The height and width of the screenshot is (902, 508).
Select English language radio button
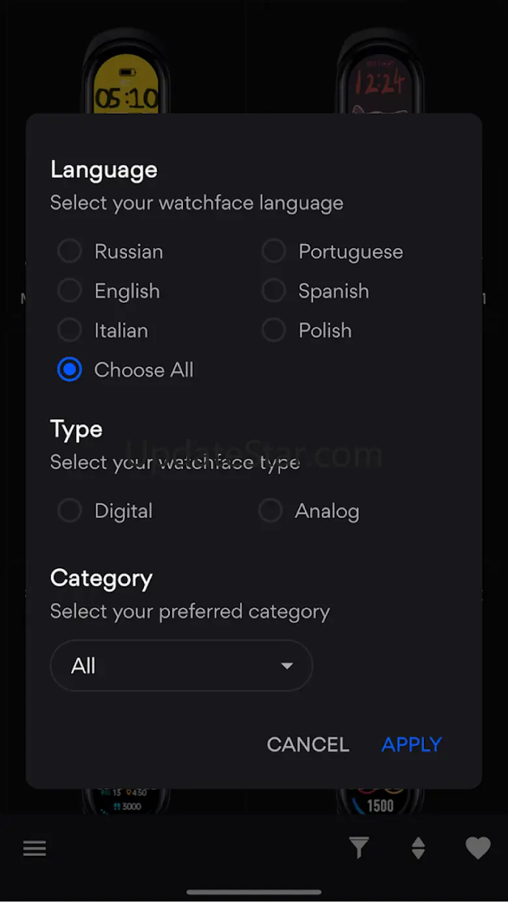[70, 291]
